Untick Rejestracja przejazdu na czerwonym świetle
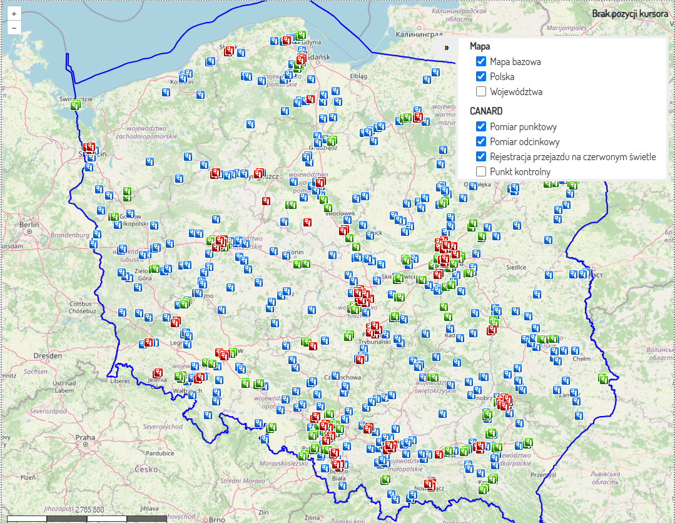Image resolution: width=675 pixels, height=523 pixels. pos(481,156)
